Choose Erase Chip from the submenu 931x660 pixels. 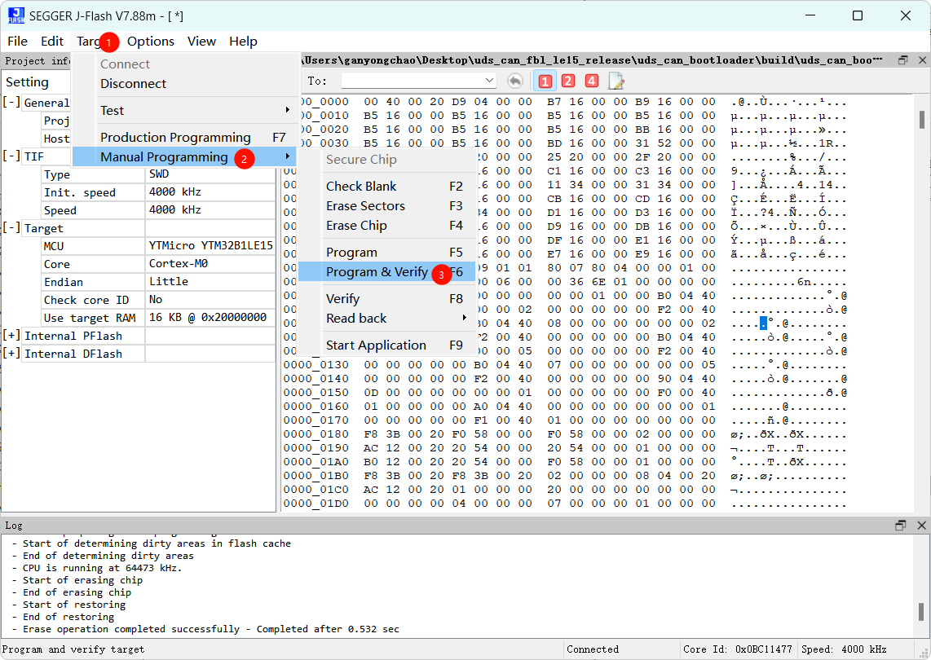point(386,226)
